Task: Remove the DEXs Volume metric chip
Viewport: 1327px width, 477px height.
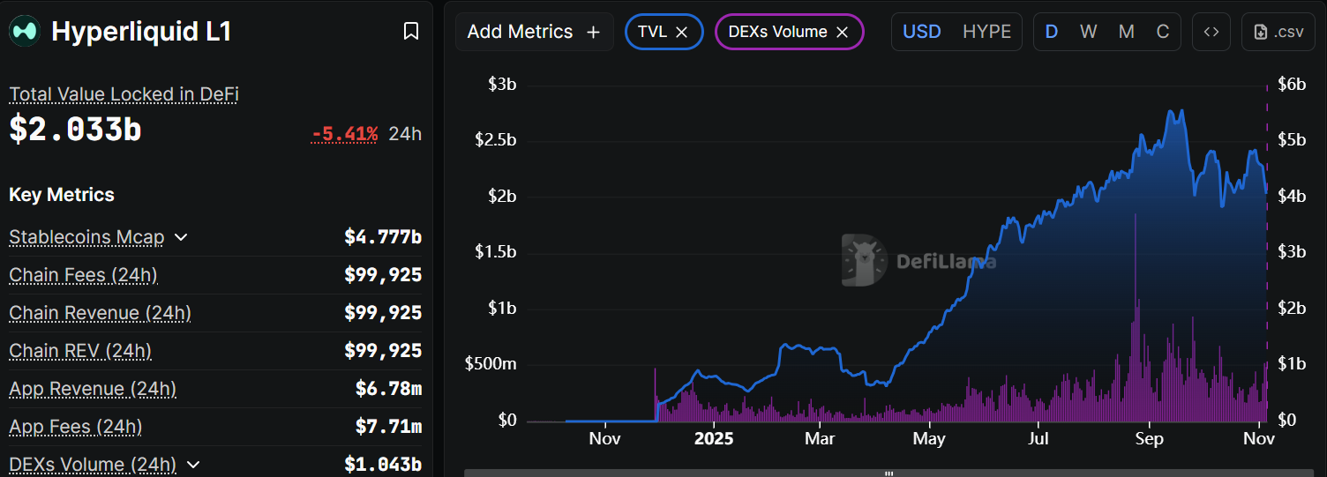Action: pyautogui.click(x=843, y=32)
